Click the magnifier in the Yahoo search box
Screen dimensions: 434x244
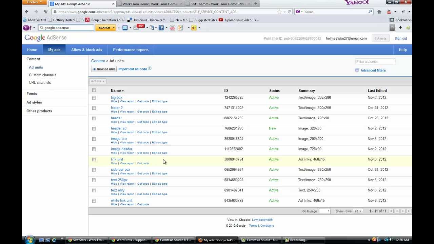[370, 12]
